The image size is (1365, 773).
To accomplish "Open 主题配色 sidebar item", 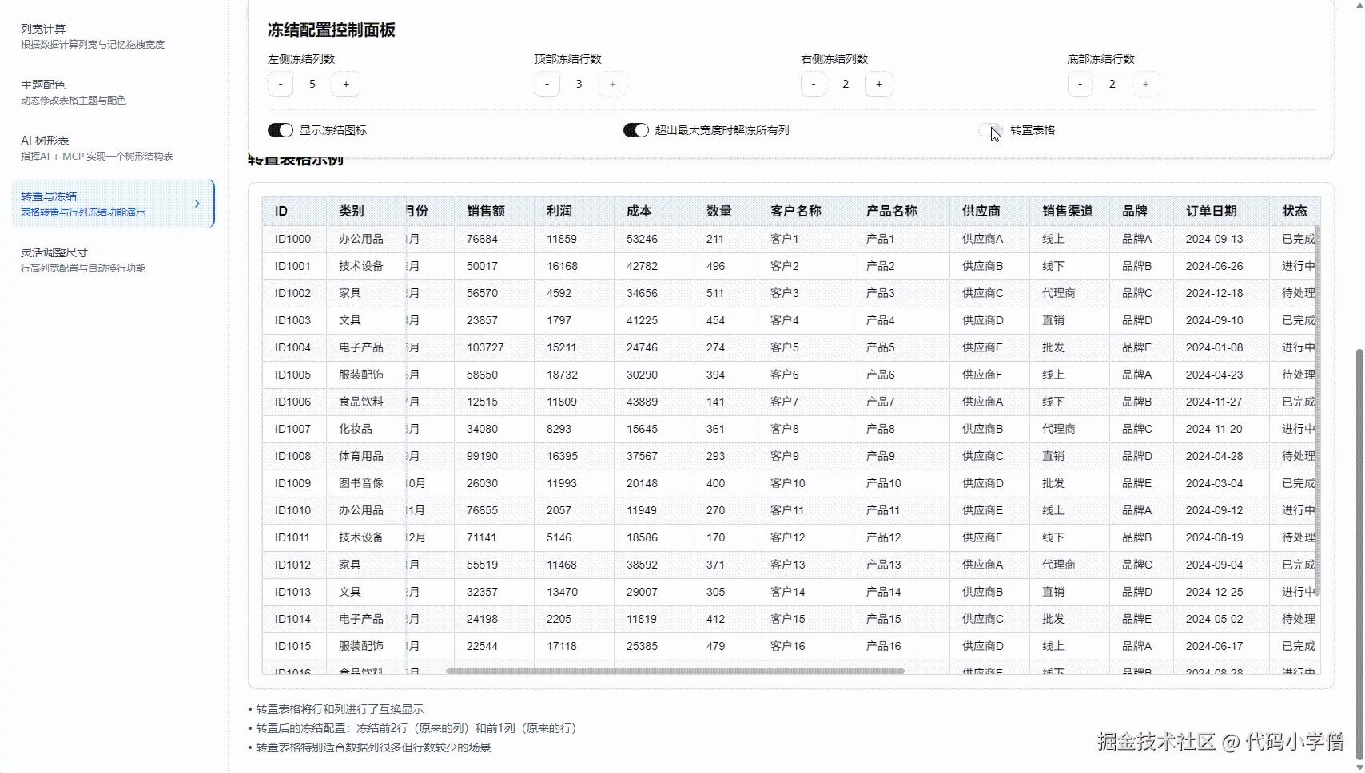I will (112, 92).
